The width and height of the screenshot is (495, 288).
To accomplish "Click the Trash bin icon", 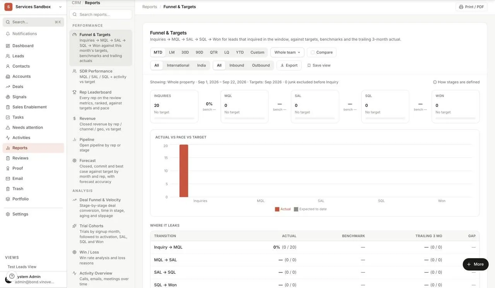I will click(x=8, y=189).
